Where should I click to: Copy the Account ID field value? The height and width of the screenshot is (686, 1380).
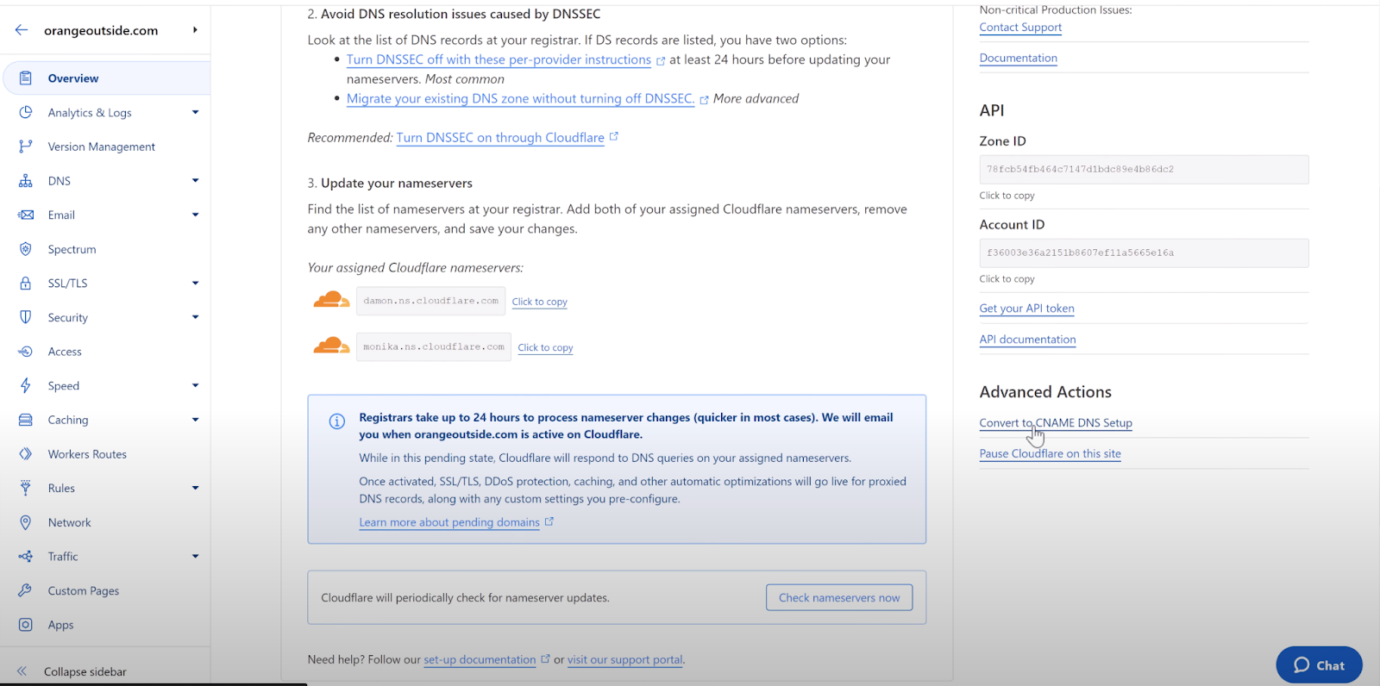(1144, 253)
